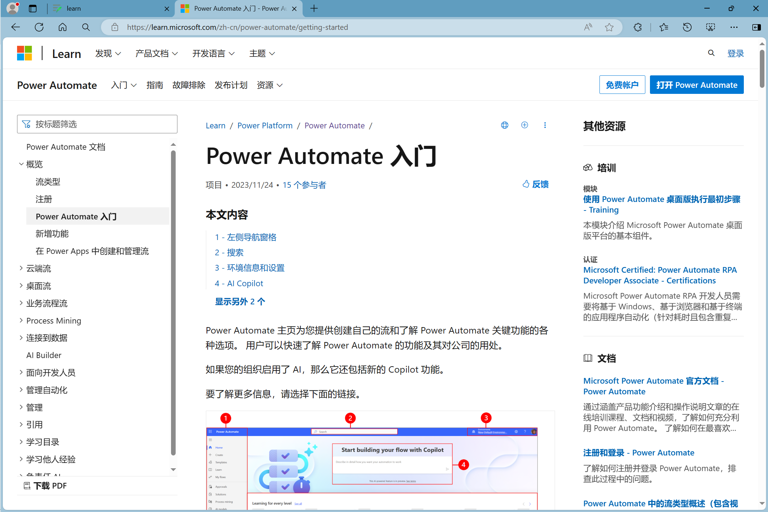Expand the 面向开发人员 tree section
Image resolution: width=768 pixels, height=512 pixels.
tap(21, 372)
